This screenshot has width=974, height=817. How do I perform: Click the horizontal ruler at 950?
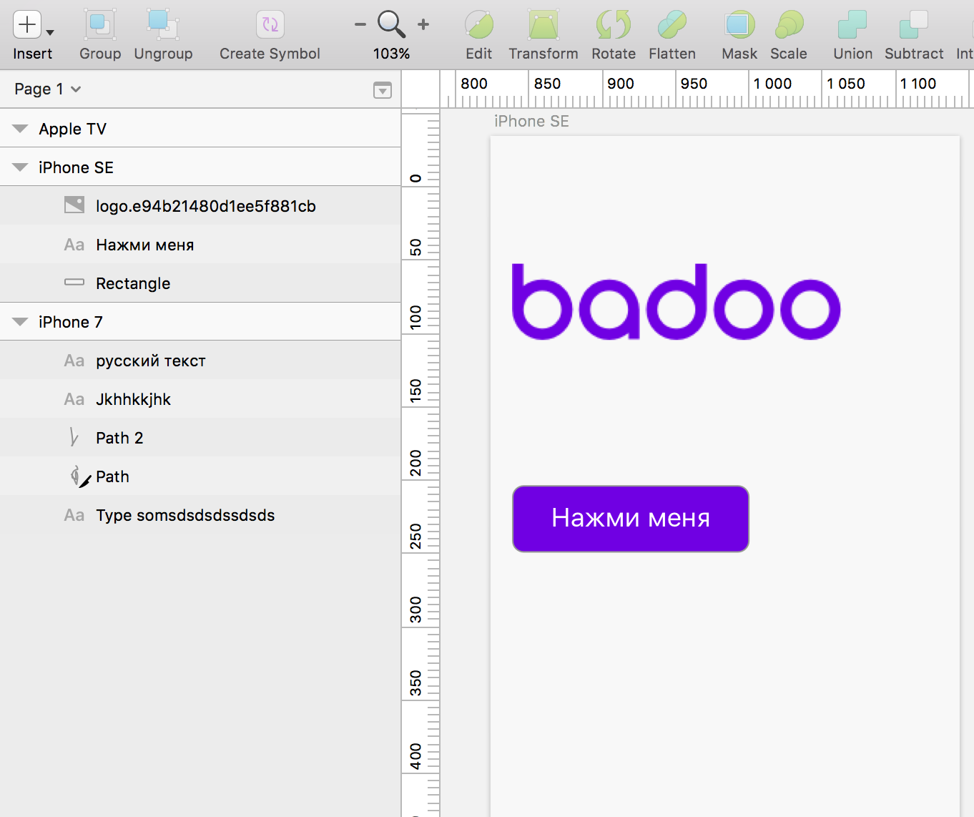click(x=694, y=84)
